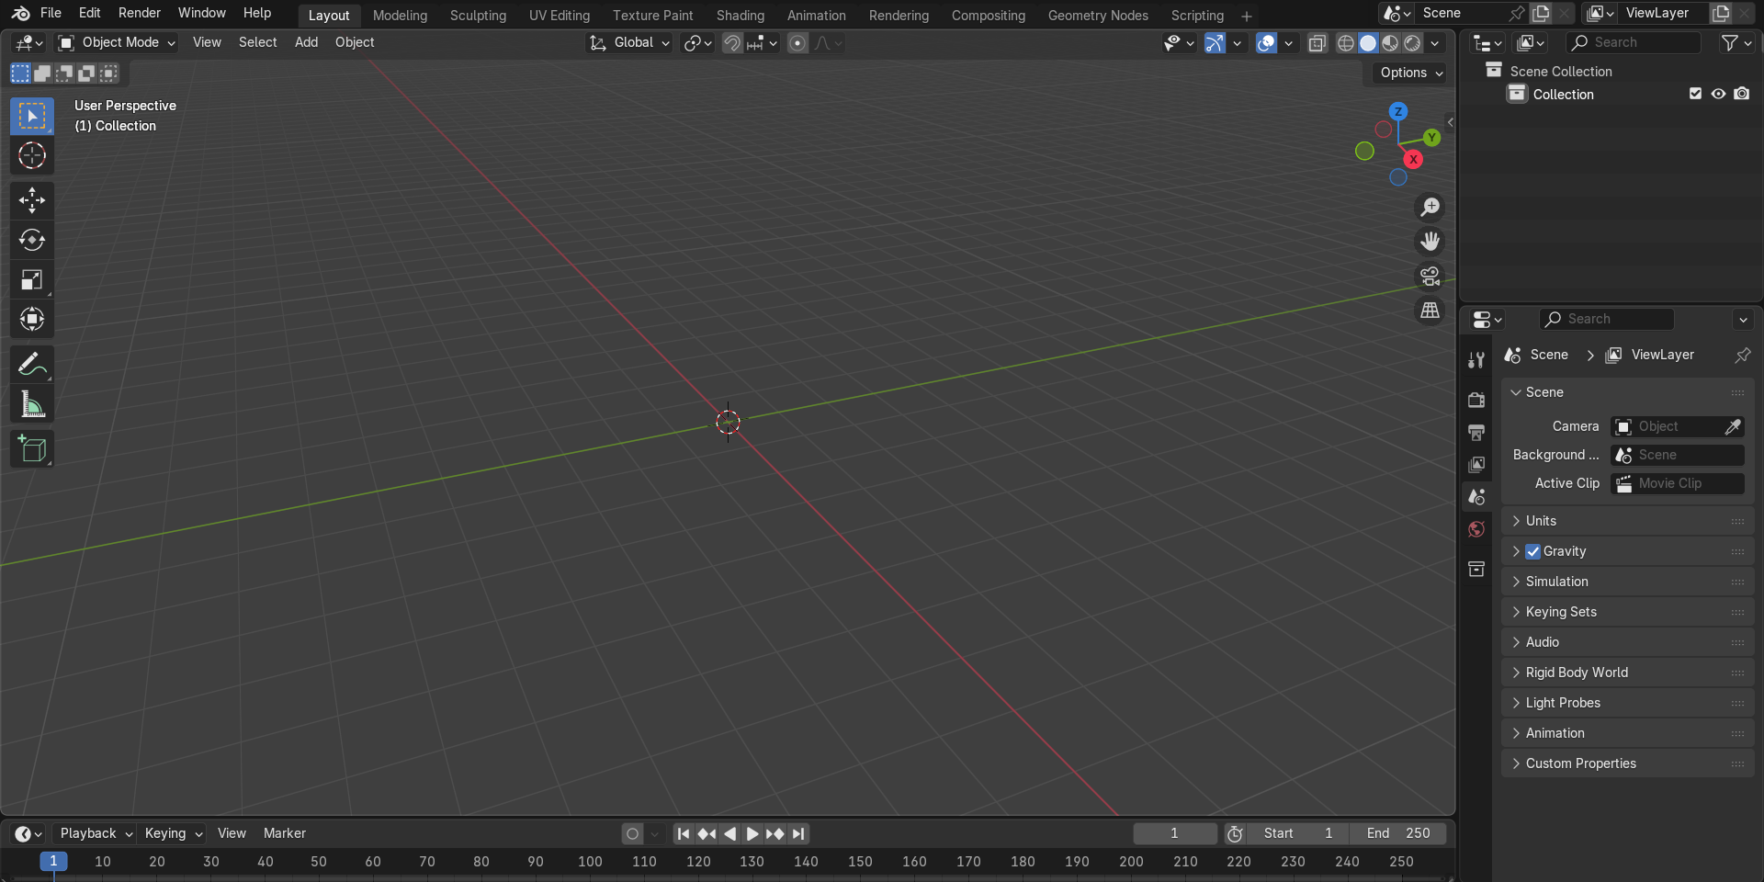Select the Transform tool
Viewport: 1764px width, 882px height.
32,319
